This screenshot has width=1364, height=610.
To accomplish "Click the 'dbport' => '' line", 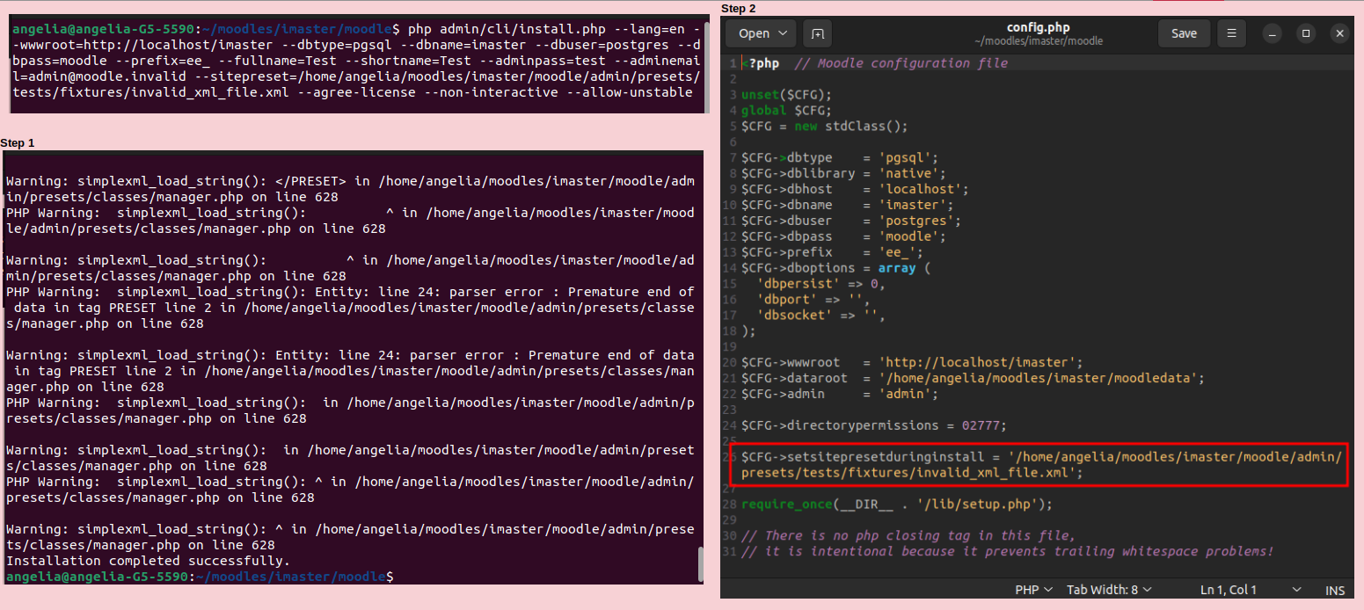I will pyautogui.click(x=813, y=300).
